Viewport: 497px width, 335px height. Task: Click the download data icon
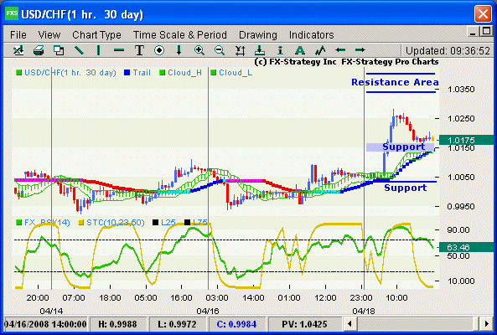[260, 50]
